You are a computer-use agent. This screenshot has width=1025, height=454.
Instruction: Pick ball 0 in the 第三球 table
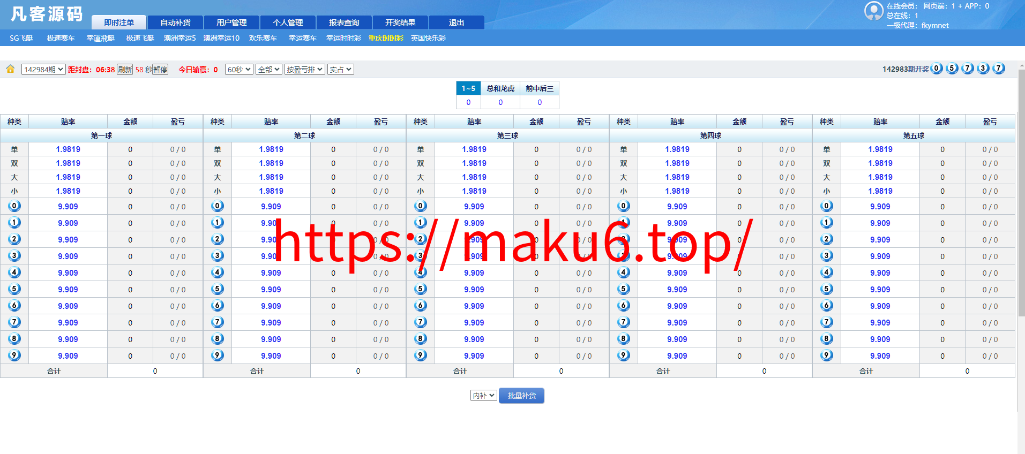(x=421, y=206)
